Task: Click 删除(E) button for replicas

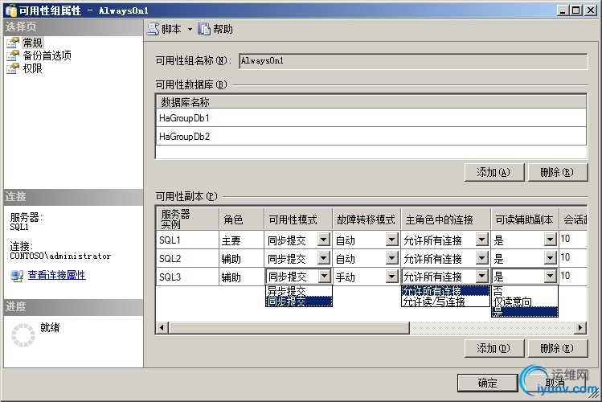Action: pyautogui.click(x=558, y=348)
